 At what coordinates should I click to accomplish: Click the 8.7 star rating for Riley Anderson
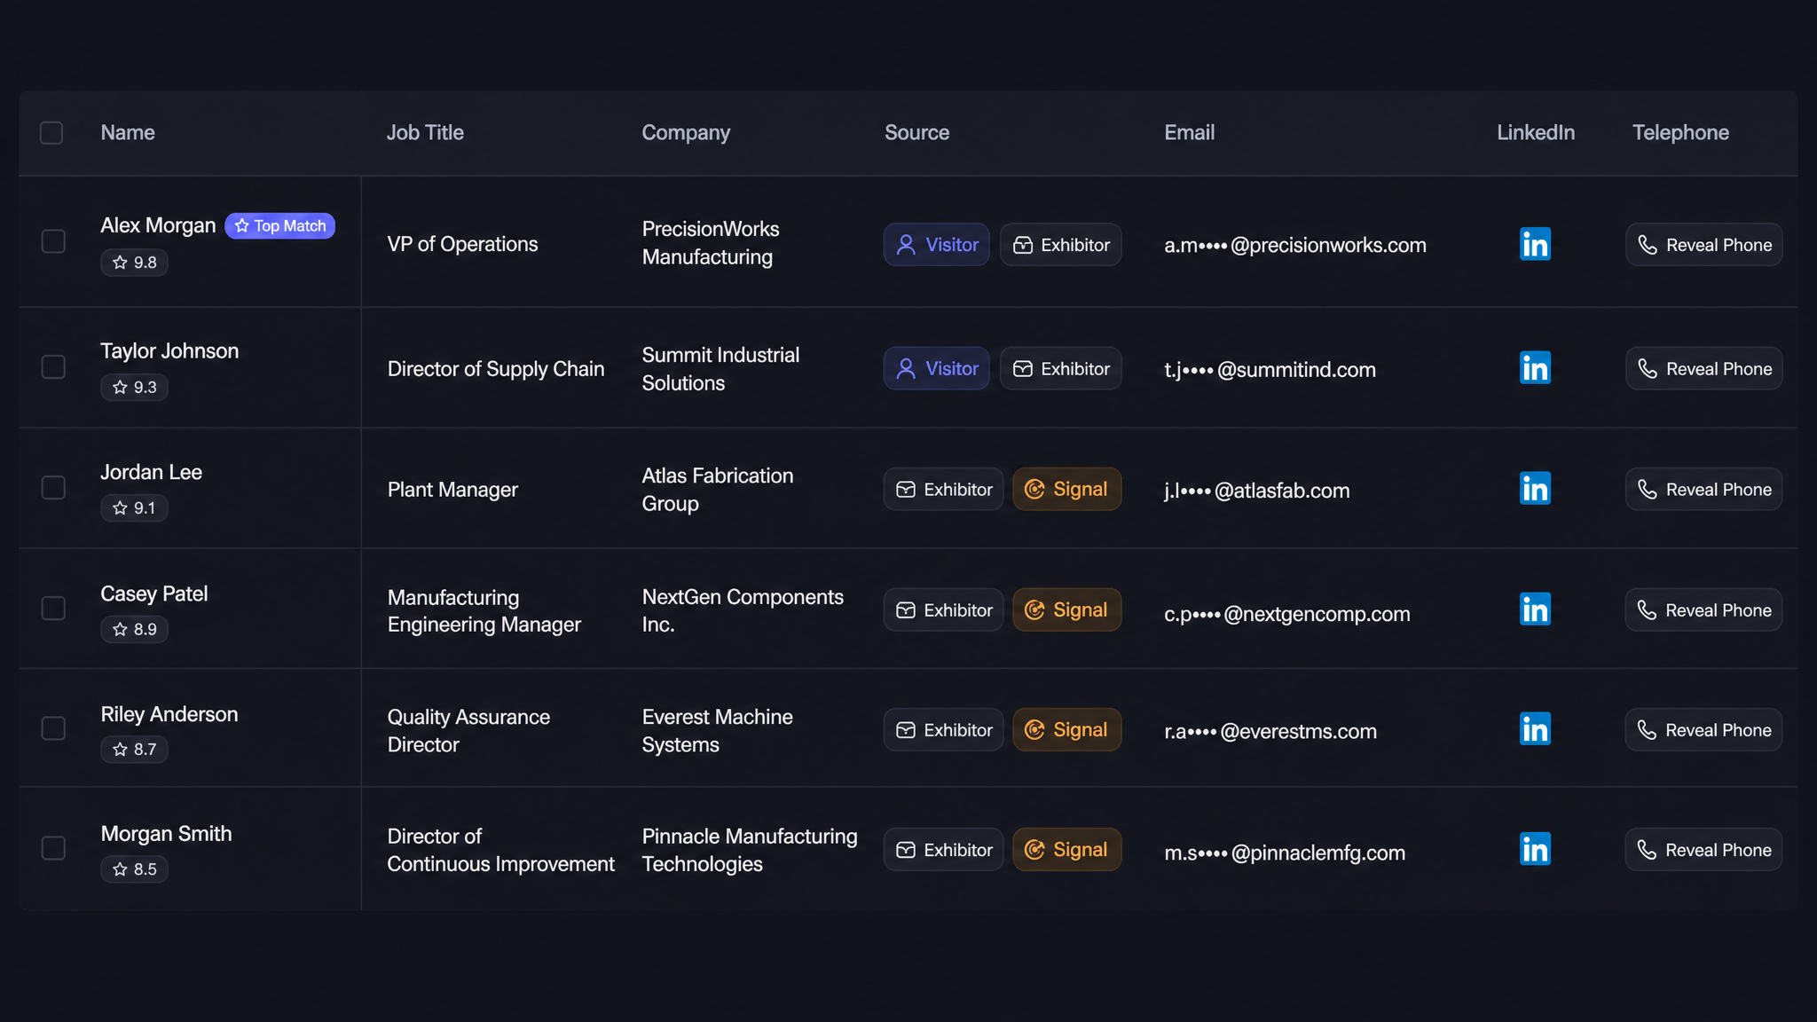134,749
